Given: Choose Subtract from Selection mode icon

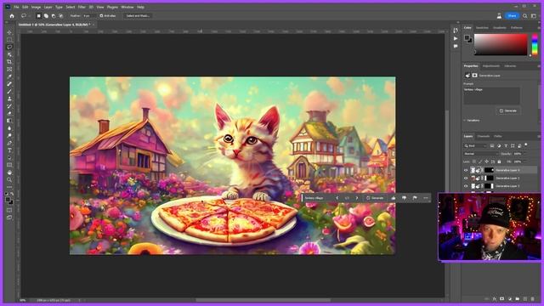Looking at the screenshot, I should coord(54,16).
